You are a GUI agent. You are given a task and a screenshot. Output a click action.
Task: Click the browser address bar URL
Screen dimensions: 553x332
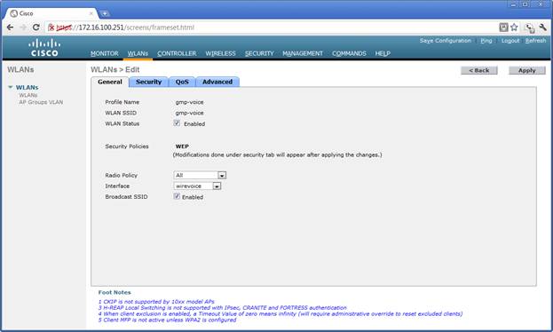pos(125,28)
